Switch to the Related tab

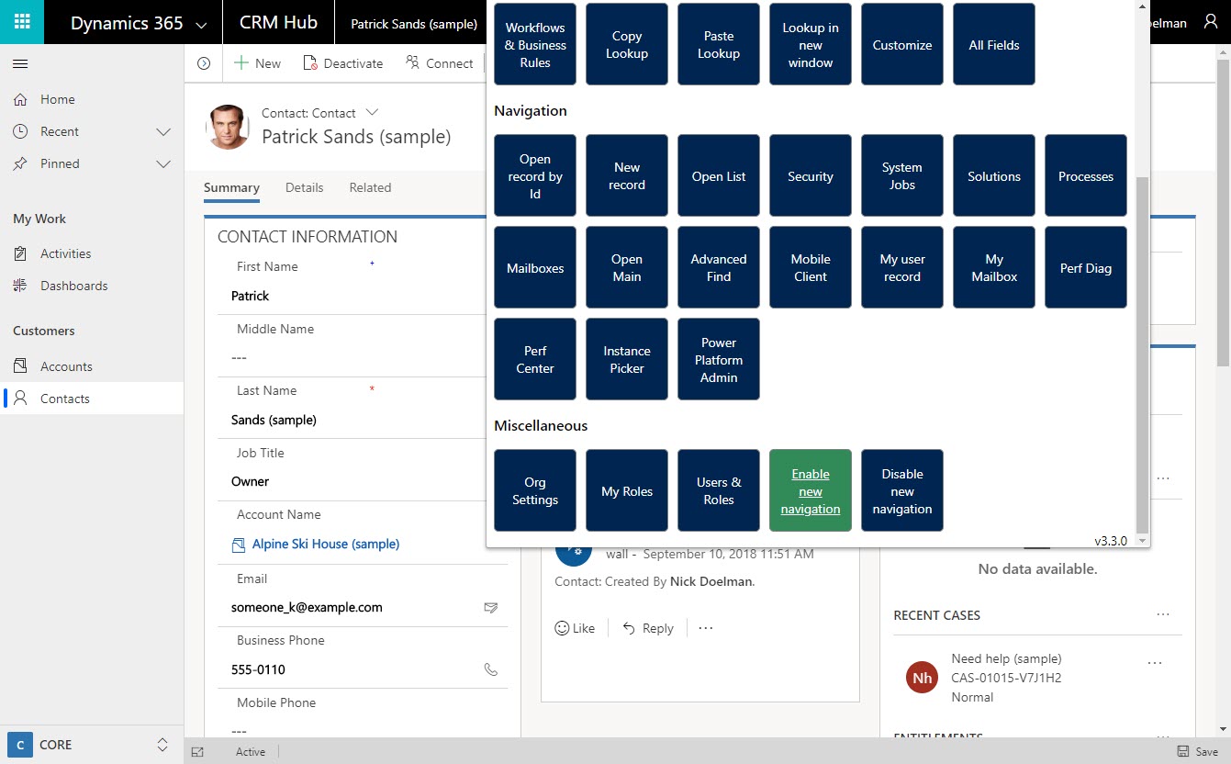[x=370, y=187]
